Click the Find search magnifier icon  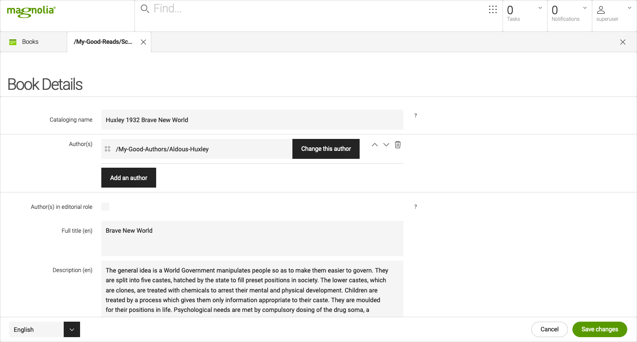144,8
